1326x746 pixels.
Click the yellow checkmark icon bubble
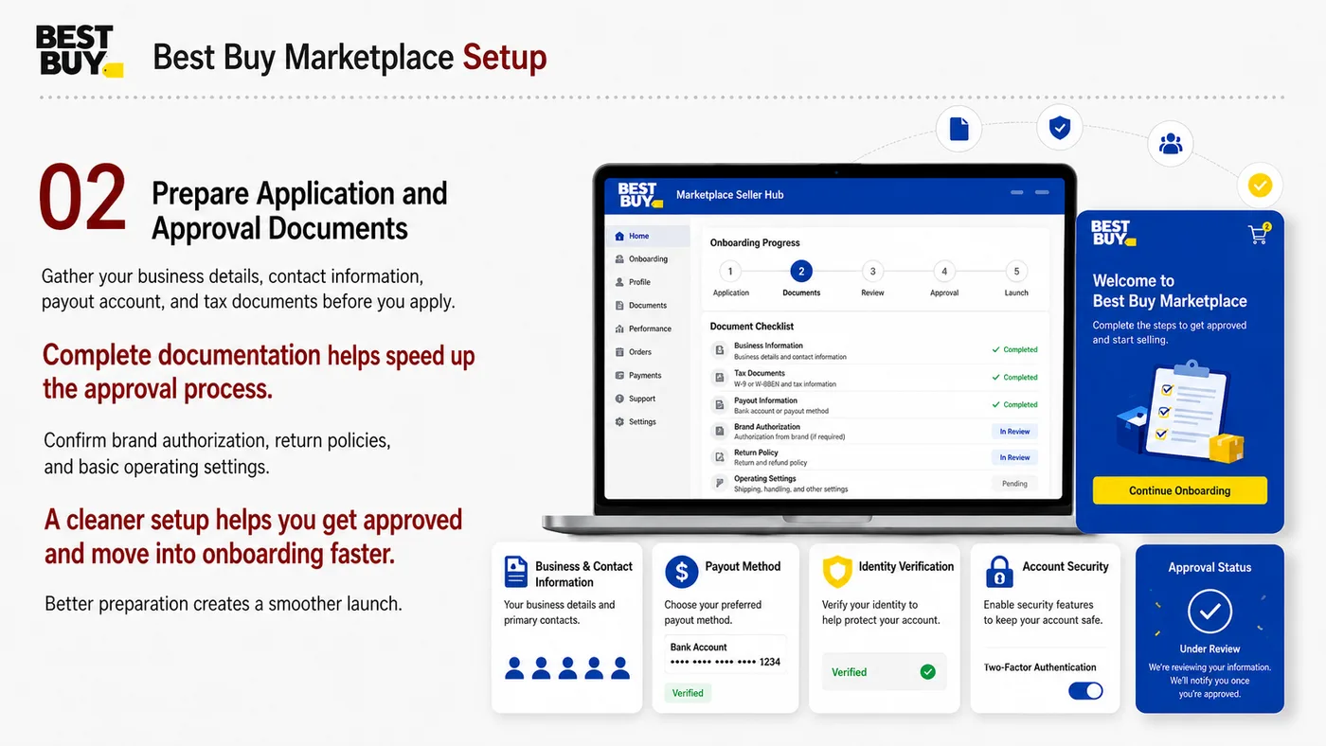1260,186
